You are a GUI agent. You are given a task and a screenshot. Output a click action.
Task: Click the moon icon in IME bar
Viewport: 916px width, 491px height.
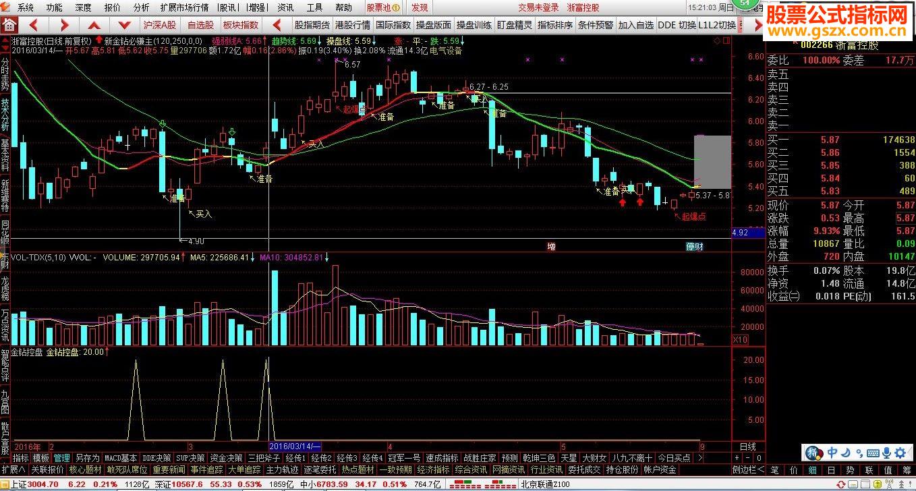click(x=846, y=453)
